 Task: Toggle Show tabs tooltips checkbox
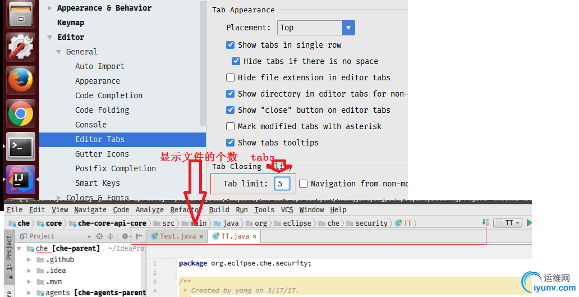tap(230, 142)
